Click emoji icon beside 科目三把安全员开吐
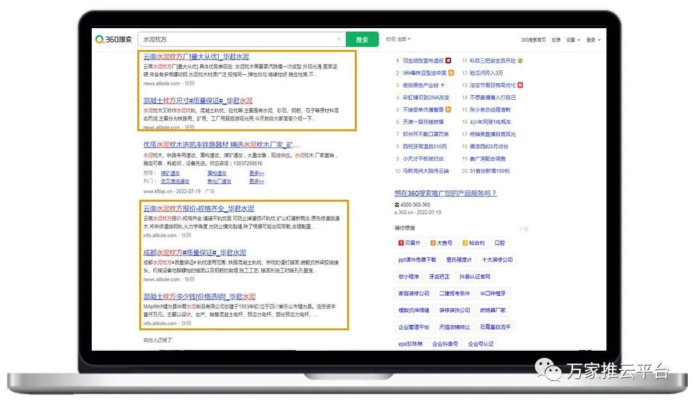The height and width of the screenshot is (402, 693). click(520, 61)
